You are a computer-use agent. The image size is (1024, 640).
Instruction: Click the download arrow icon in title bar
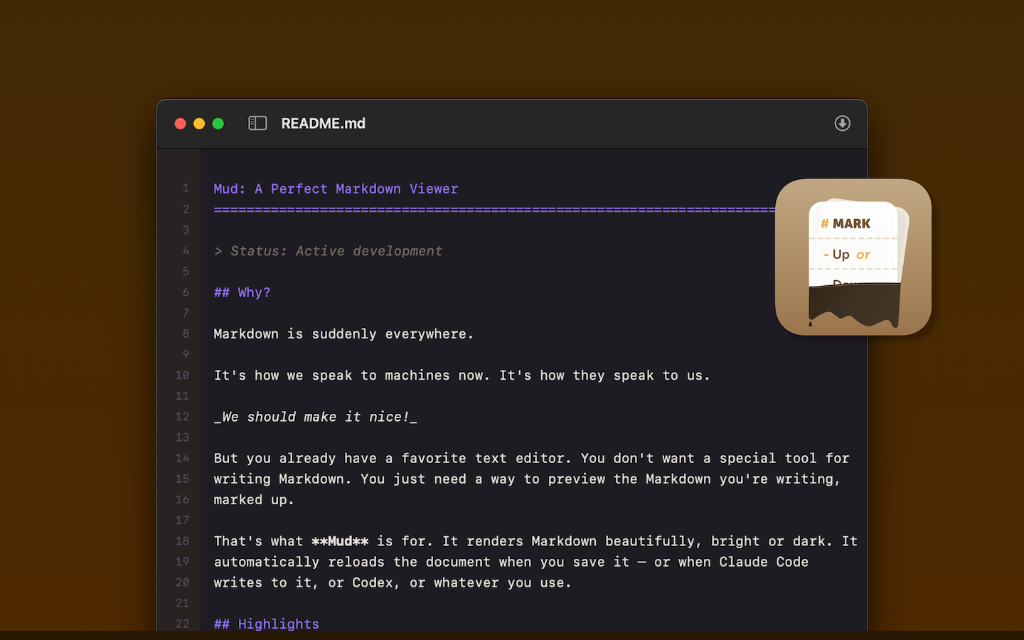coord(842,124)
